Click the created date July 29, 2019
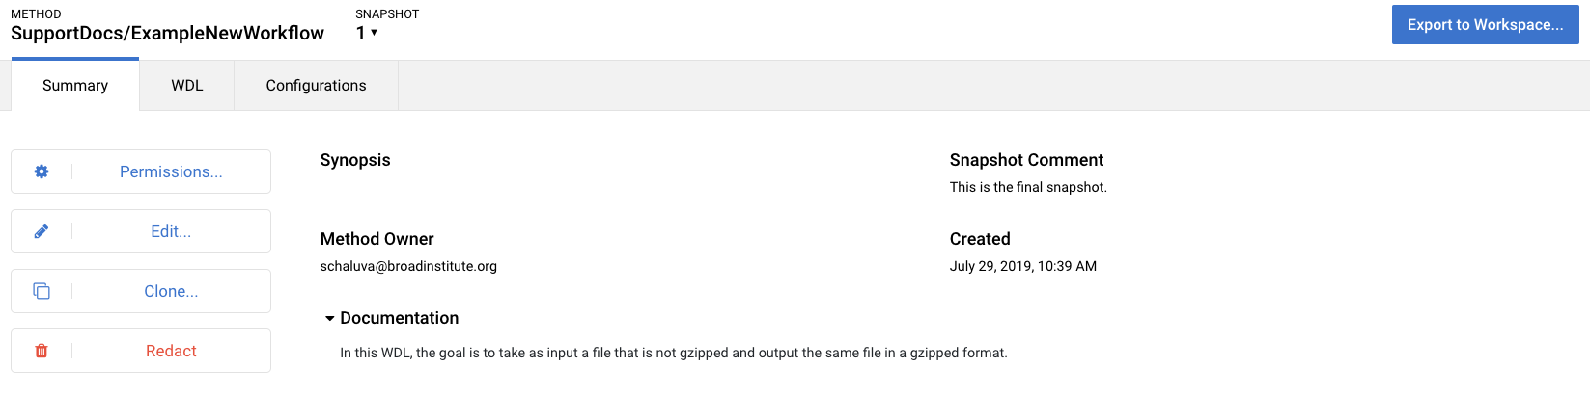 coord(1022,266)
